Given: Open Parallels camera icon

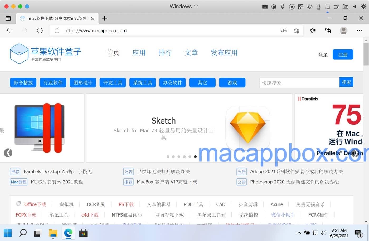Looking at the screenshot, I should coord(336,7).
